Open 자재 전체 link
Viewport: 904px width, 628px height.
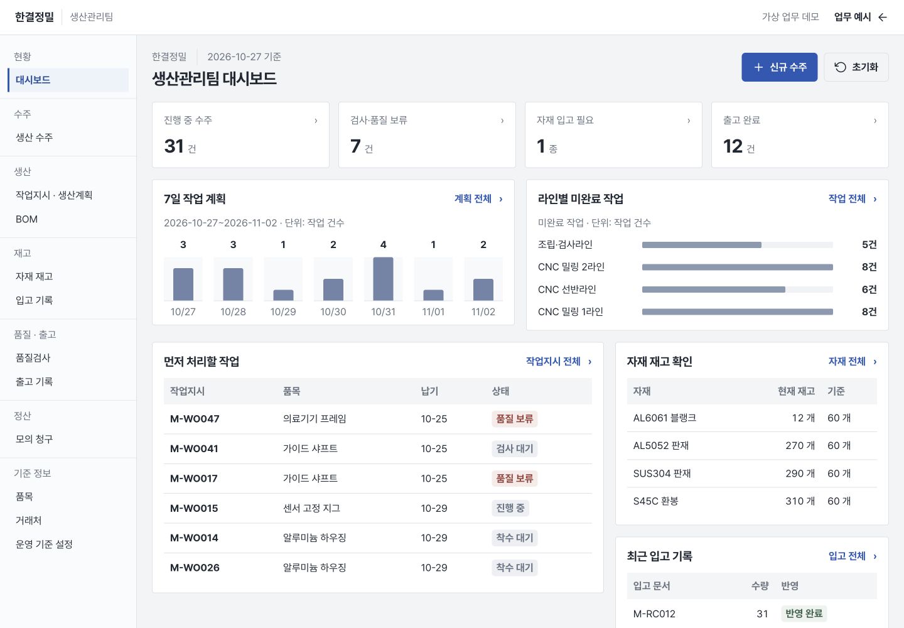coord(853,362)
